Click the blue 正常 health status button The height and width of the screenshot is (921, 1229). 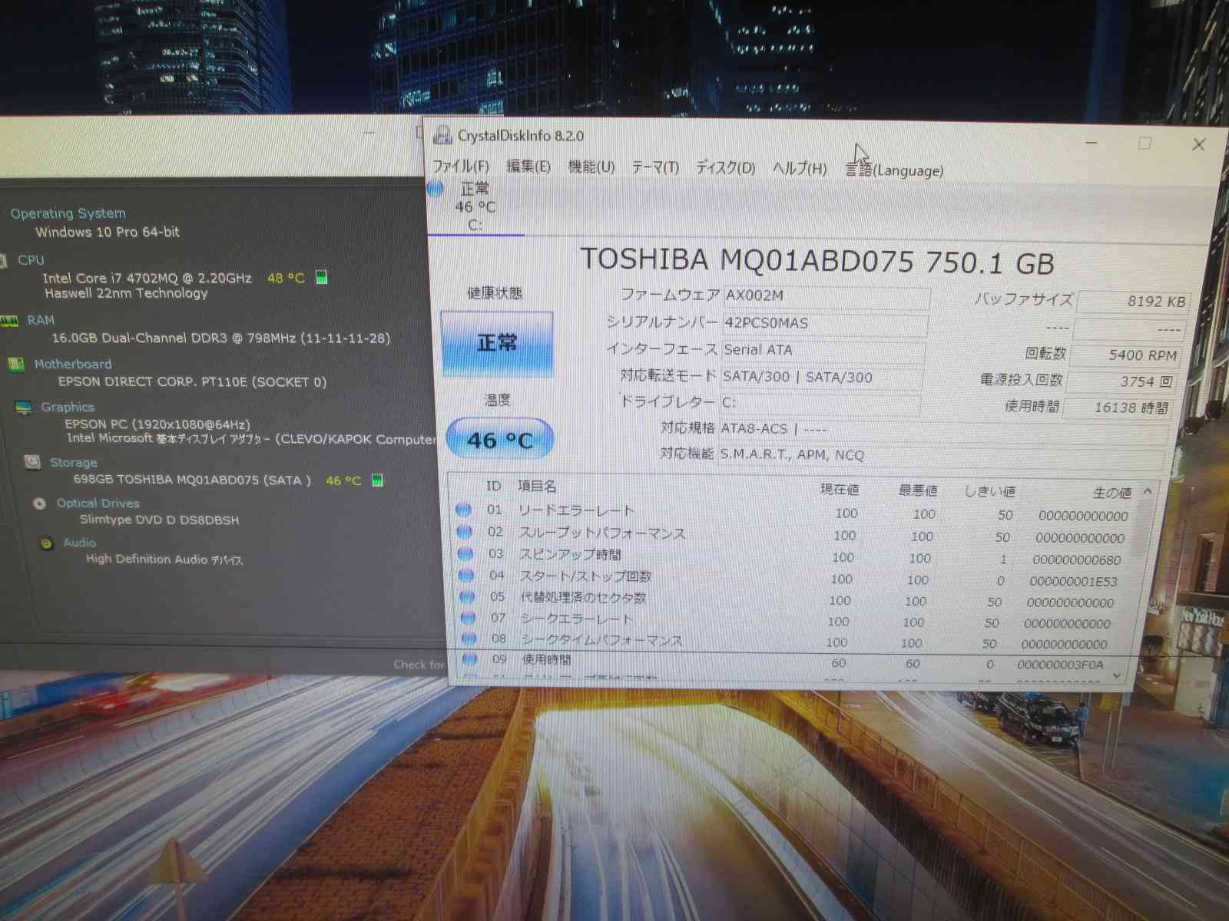[497, 343]
